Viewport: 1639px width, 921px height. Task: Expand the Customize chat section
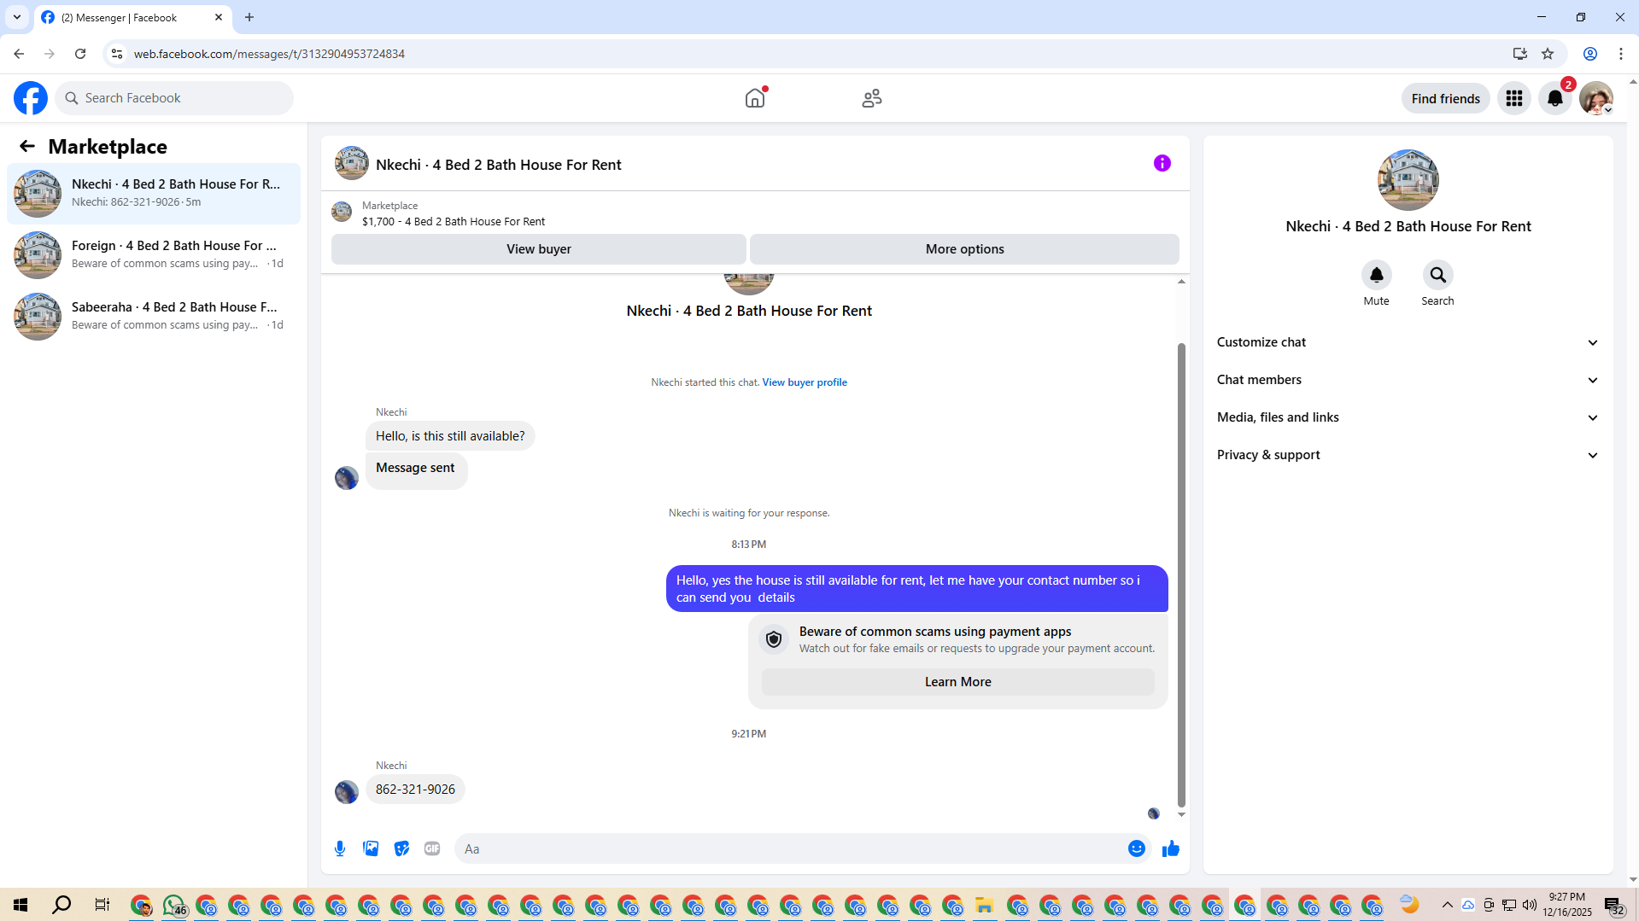1408,342
